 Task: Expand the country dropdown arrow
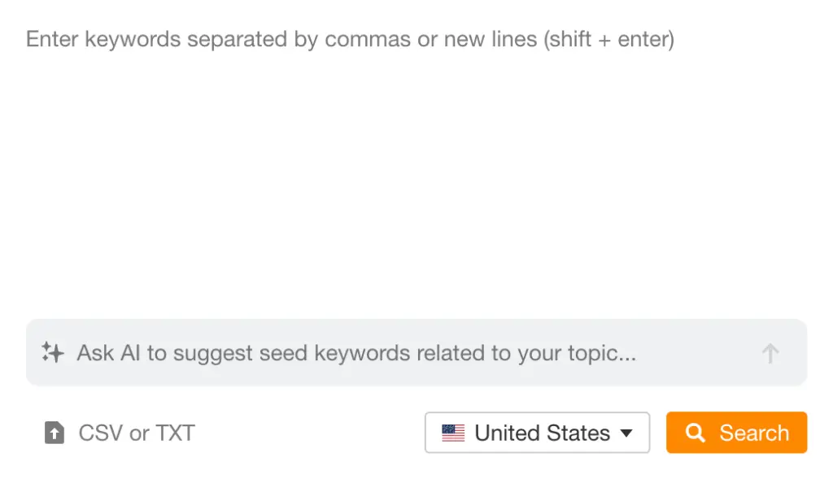click(x=626, y=433)
